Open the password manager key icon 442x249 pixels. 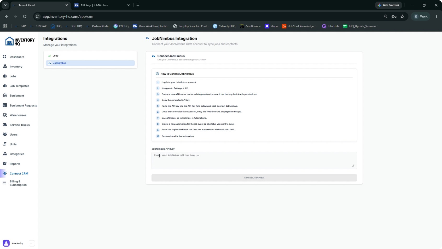(394, 16)
